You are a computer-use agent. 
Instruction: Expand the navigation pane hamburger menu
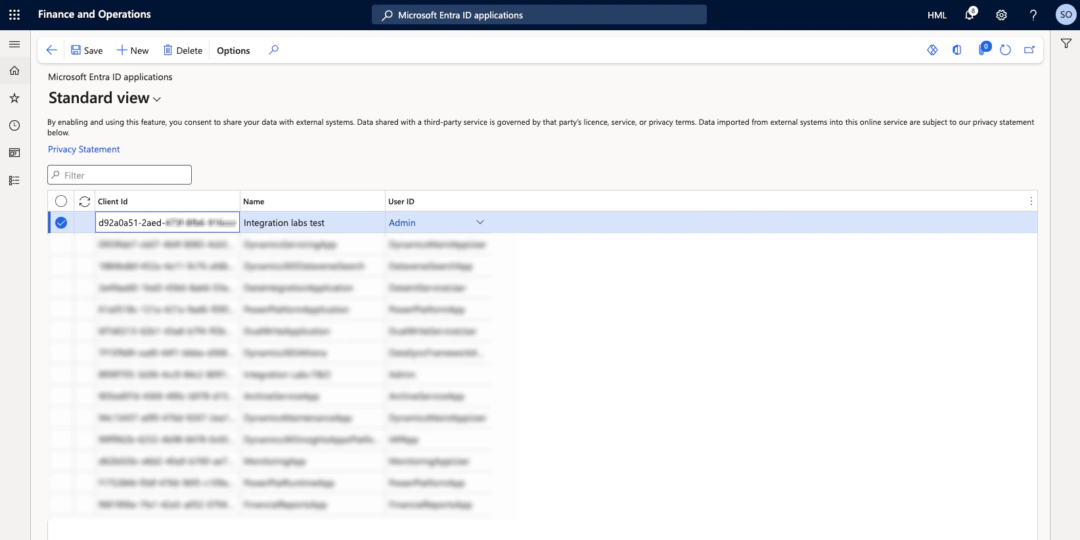click(14, 44)
